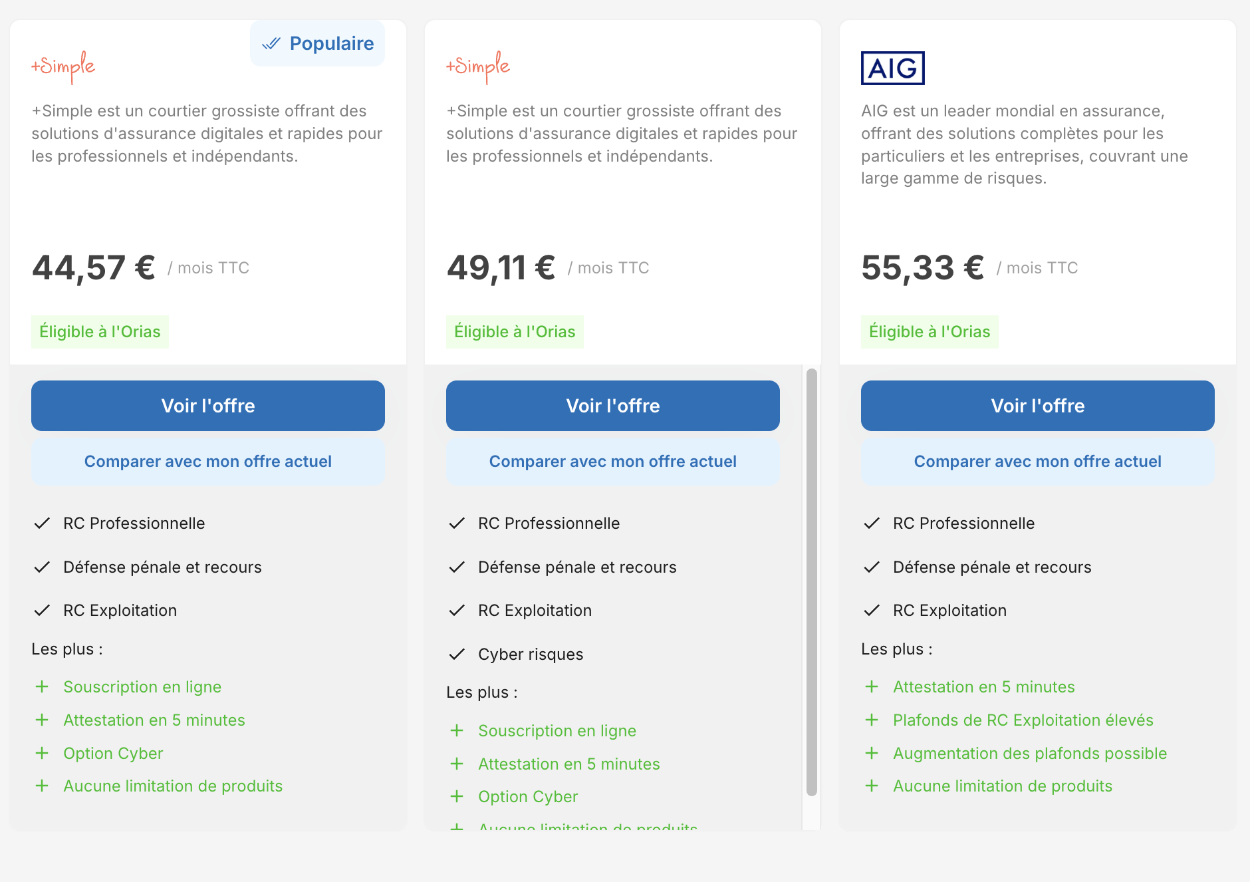Click the checkmark beside RC Exploitation on AIG card
Viewport: 1250px width, 882px height.
click(872, 610)
